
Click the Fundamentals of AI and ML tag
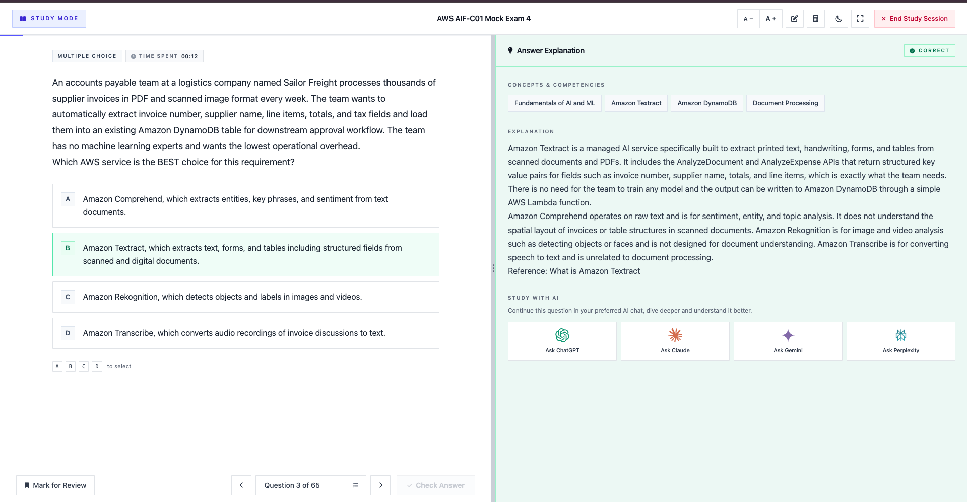coord(555,103)
